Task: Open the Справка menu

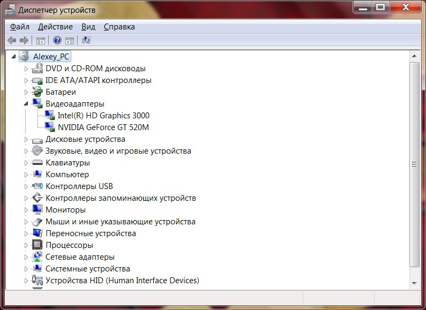Action: [x=119, y=27]
